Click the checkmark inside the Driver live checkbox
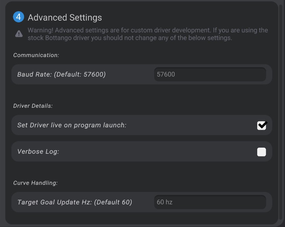The height and width of the screenshot is (227, 285). coord(262,125)
